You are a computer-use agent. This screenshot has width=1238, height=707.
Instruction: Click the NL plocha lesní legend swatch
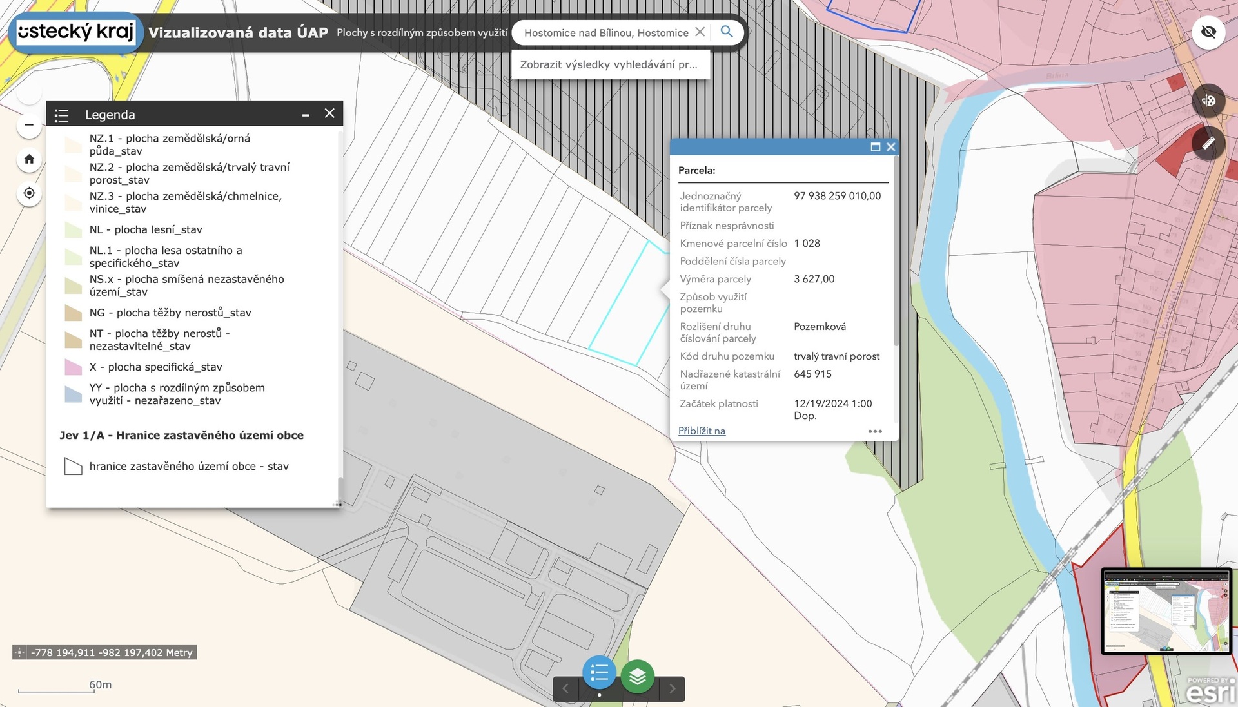[x=74, y=229]
